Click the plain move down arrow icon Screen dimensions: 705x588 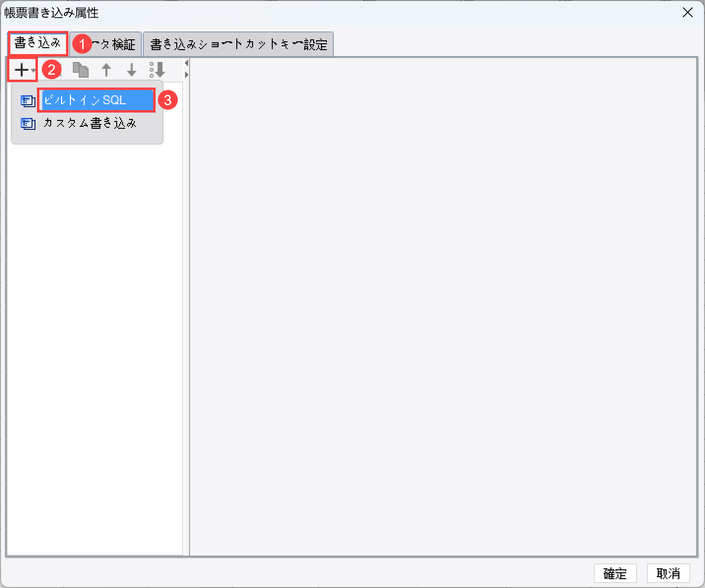[x=131, y=70]
